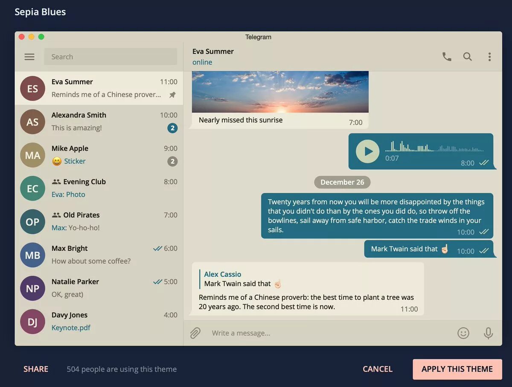Select Evening Club chat name
This screenshot has height=387, width=512.
84,182
